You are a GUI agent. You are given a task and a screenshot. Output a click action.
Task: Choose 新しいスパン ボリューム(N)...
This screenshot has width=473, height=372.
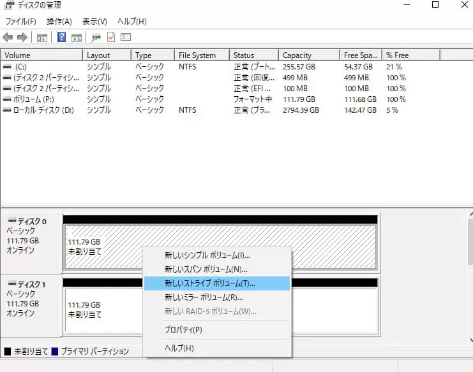[x=217, y=269]
